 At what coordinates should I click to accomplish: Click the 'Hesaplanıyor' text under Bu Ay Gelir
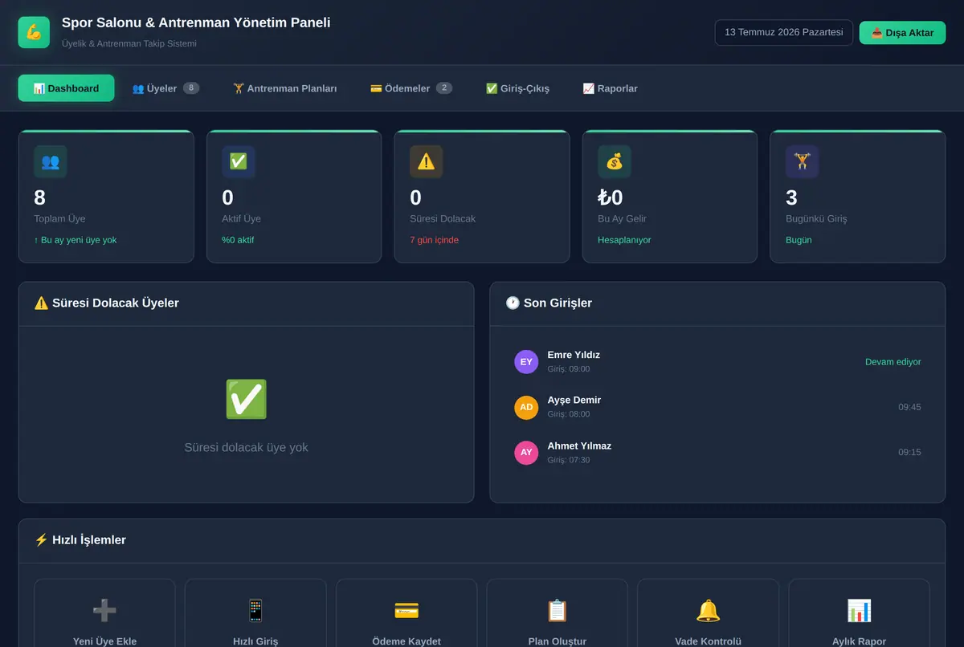coord(624,240)
